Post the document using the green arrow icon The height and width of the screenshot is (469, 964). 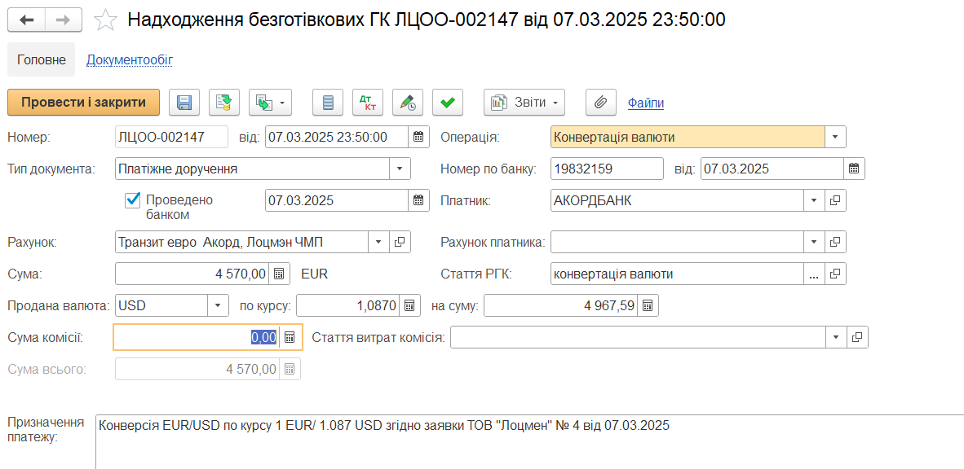pos(223,103)
